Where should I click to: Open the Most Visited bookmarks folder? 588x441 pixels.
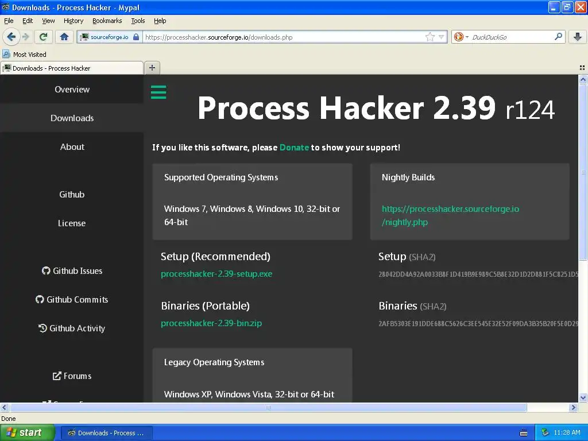(x=25, y=55)
